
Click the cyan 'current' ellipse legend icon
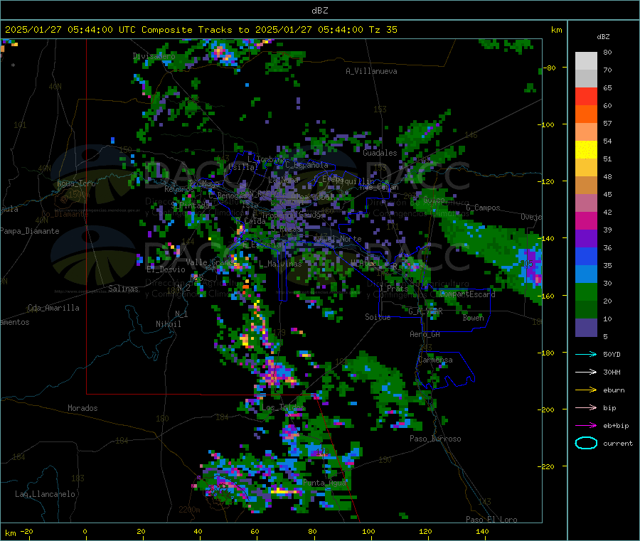point(586,443)
